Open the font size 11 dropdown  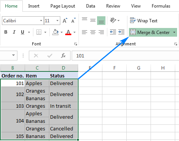pos(57,20)
